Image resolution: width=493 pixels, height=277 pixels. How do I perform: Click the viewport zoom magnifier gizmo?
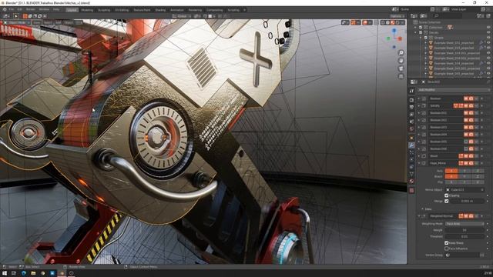pyautogui.click(x=401, y=52)
